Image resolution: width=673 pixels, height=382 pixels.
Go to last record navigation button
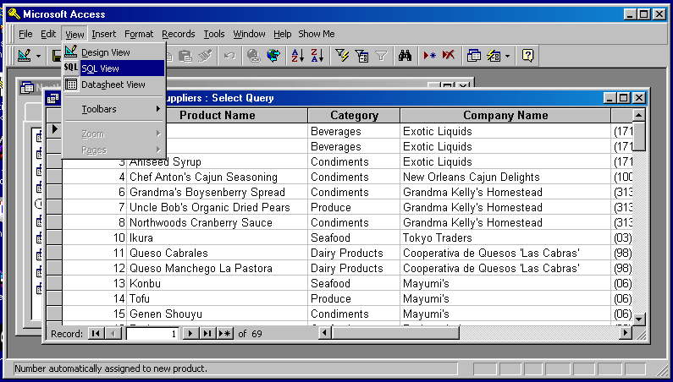click(x=207, y=333)
